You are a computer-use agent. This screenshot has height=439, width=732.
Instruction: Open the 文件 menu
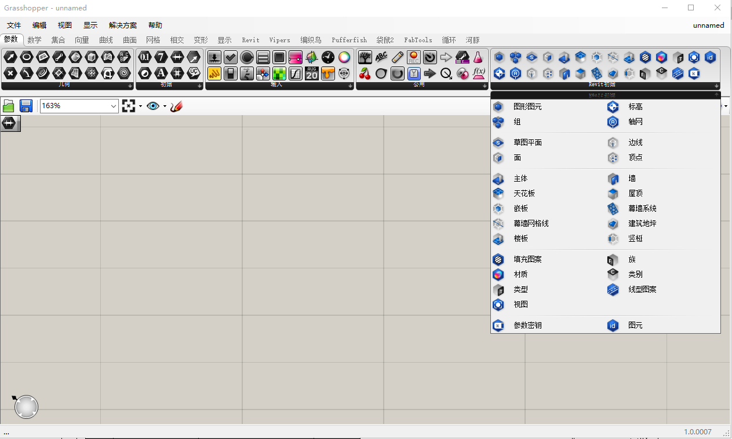tap(14, 25)
